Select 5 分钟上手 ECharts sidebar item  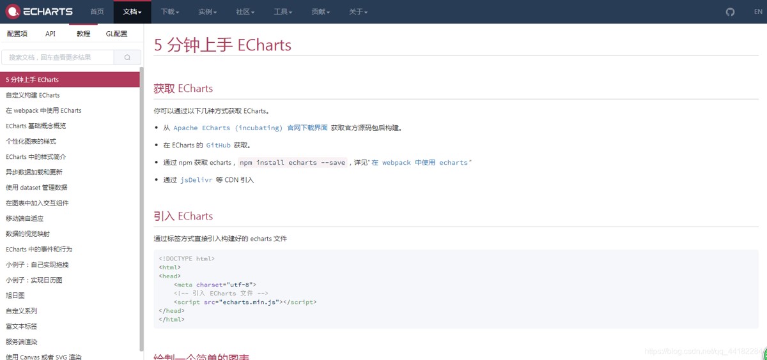click(70, 80)
